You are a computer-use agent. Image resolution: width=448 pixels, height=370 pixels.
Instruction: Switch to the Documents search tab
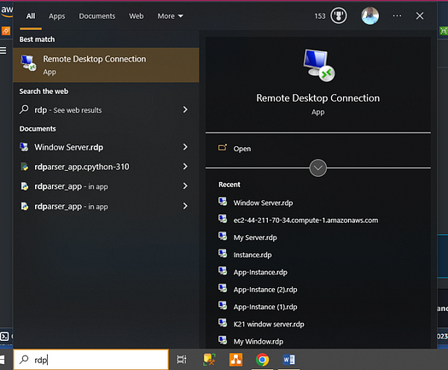[x=97, y=16]
